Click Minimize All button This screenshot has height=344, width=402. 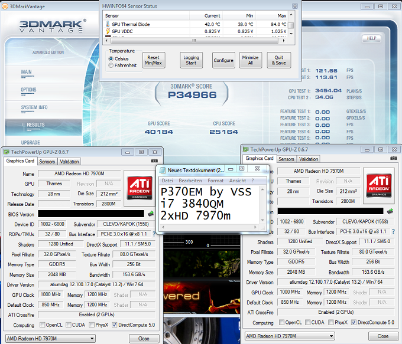[x=251, y=60]
